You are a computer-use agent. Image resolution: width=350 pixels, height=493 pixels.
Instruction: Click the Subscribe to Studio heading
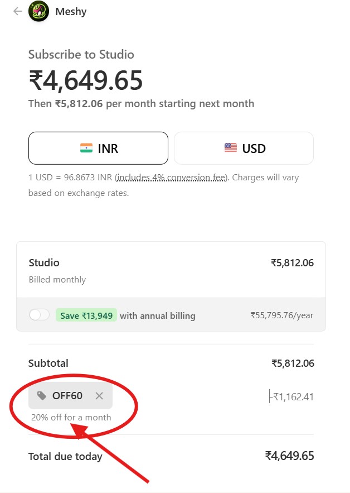pos(81,55)
